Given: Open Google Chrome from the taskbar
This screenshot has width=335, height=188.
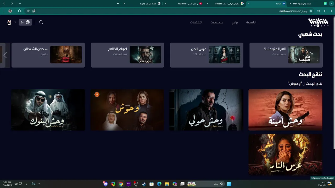Looking at the screenshot, I should click(121, 184).
